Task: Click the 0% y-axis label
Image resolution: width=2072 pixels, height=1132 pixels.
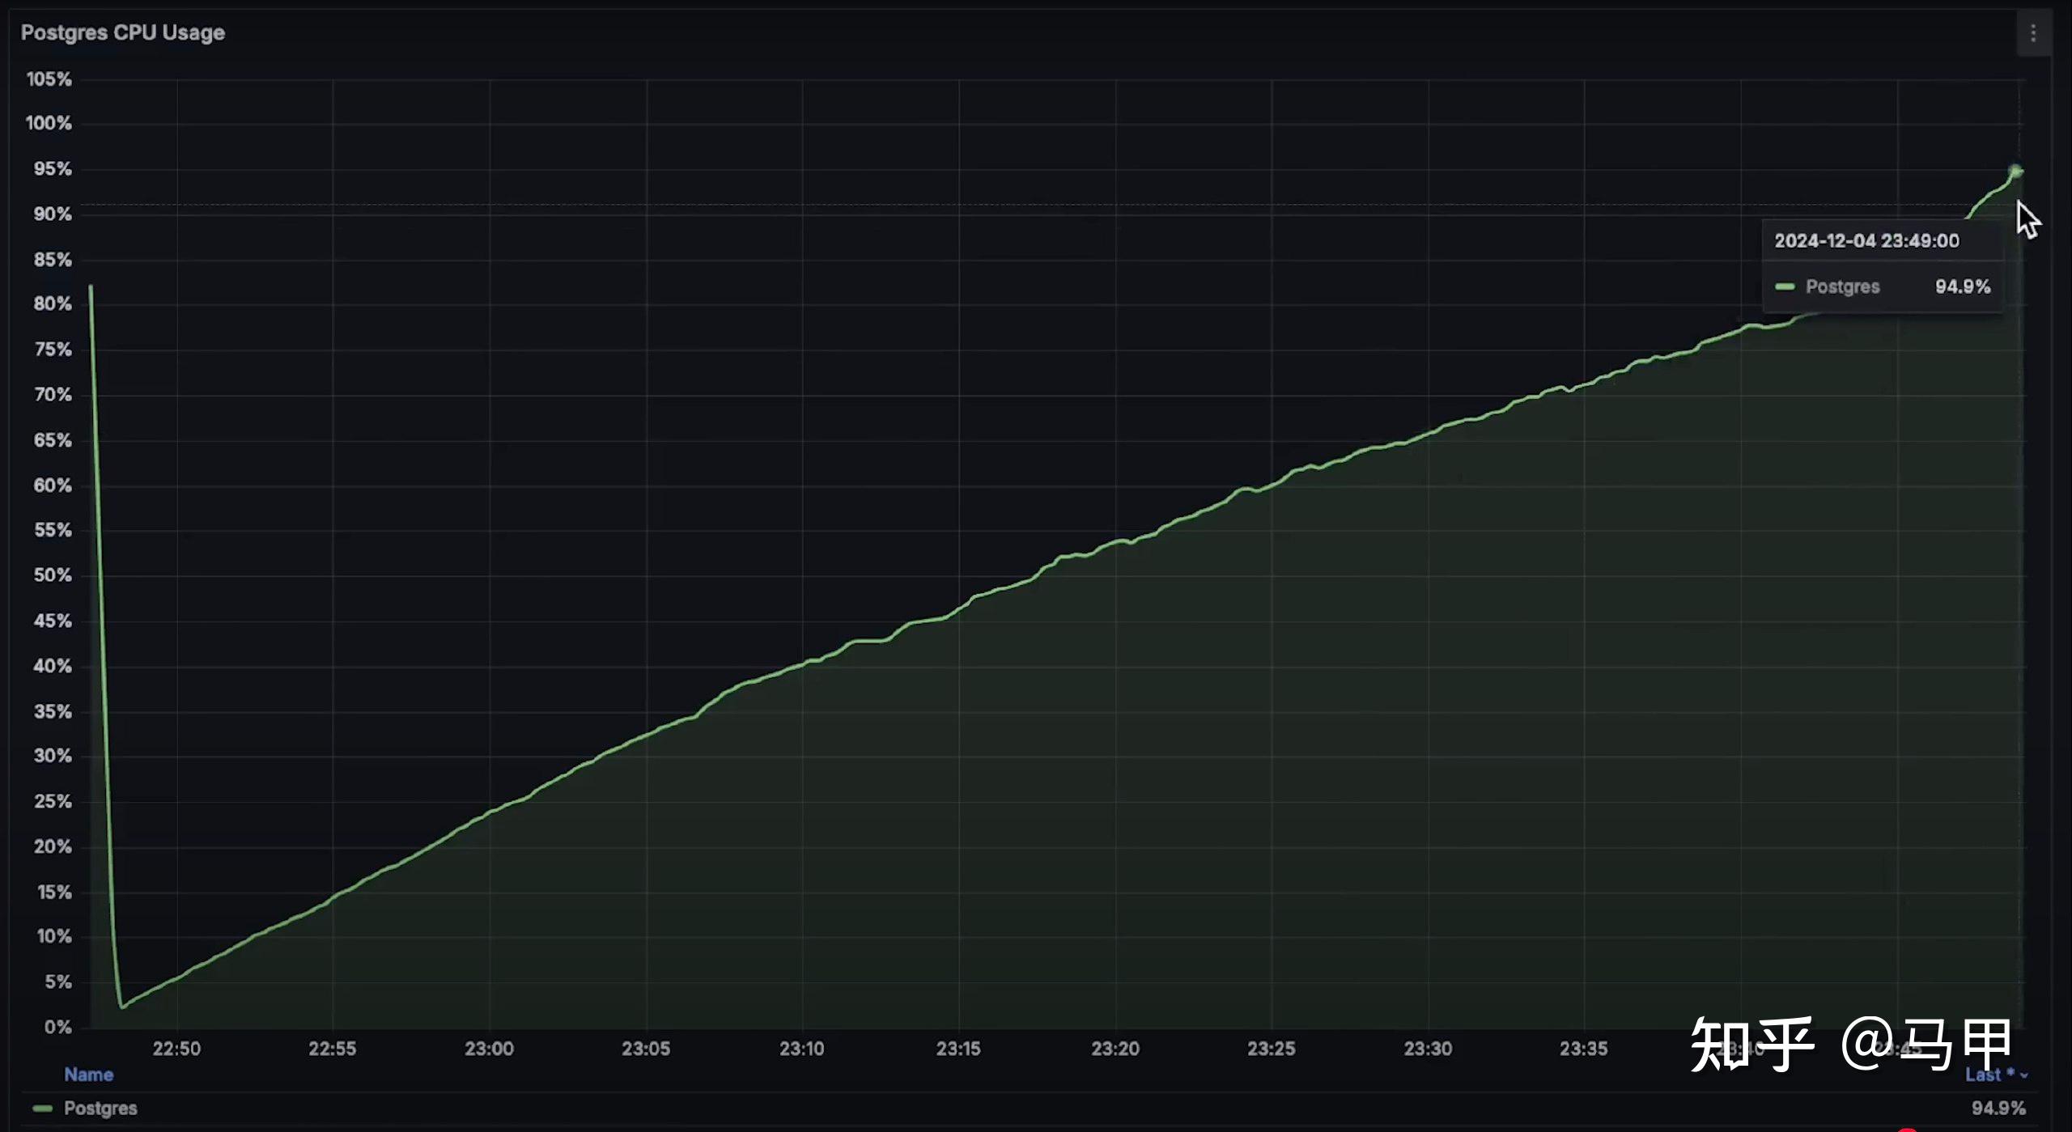Action: pyautogui.click(x=57, y=1027)
